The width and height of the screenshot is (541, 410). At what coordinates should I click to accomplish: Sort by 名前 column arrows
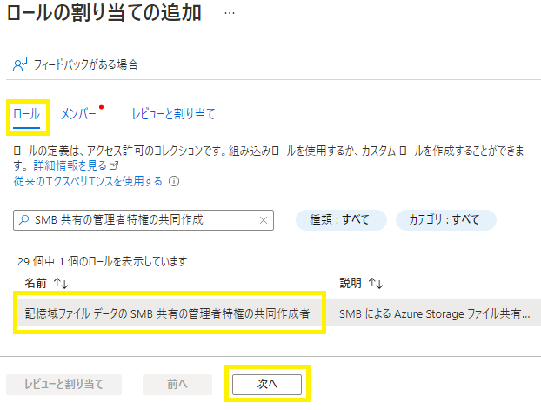61,283
